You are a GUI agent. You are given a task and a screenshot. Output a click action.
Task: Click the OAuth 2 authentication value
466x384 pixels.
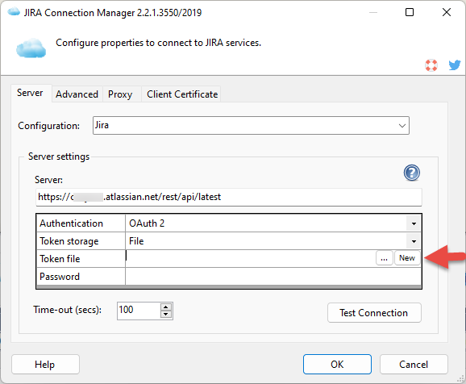(x=266, y=223)
